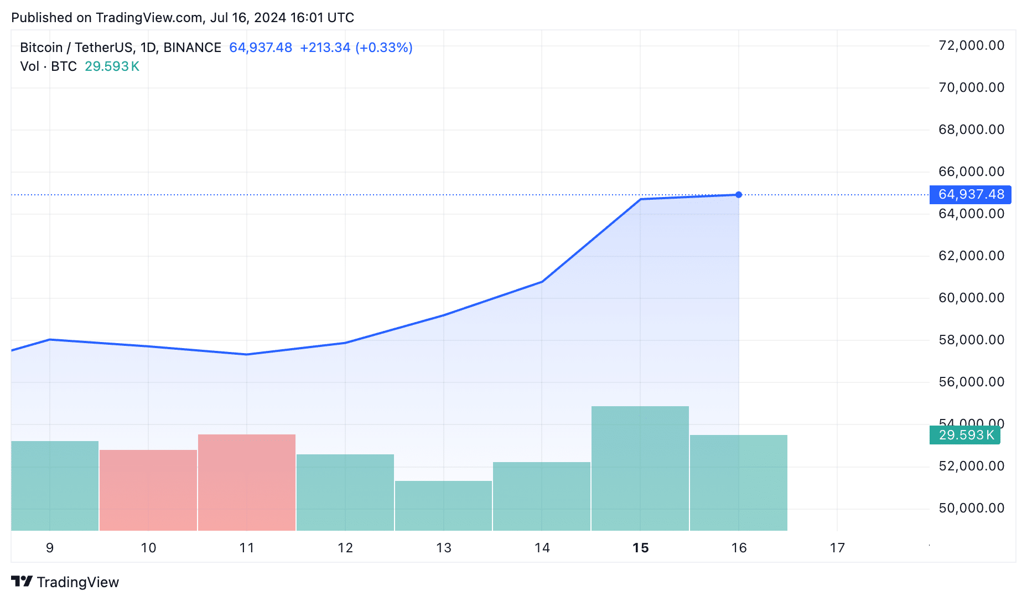Click the Bitcoin / TetherUS, 1D, BINANCE title
The height and width of the screenshot is (601, 1027).
pyautogui.click(x=121, y=48)
